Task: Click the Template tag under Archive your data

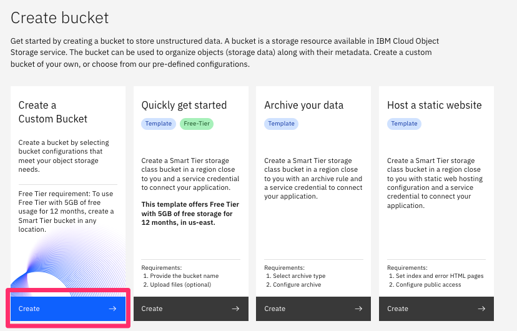Action: [282, 124]
